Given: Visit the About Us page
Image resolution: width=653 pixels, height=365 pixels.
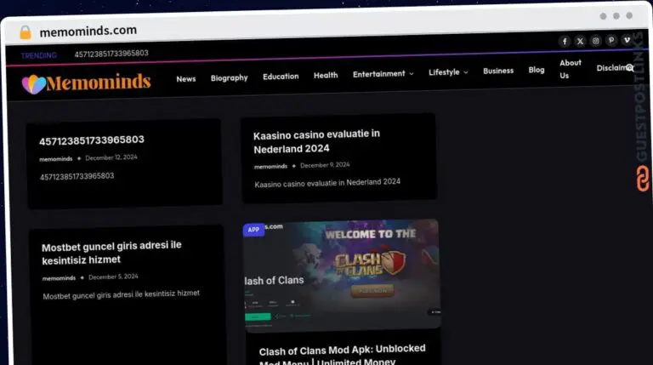Looking at the screenshot, I should [570, 69].
